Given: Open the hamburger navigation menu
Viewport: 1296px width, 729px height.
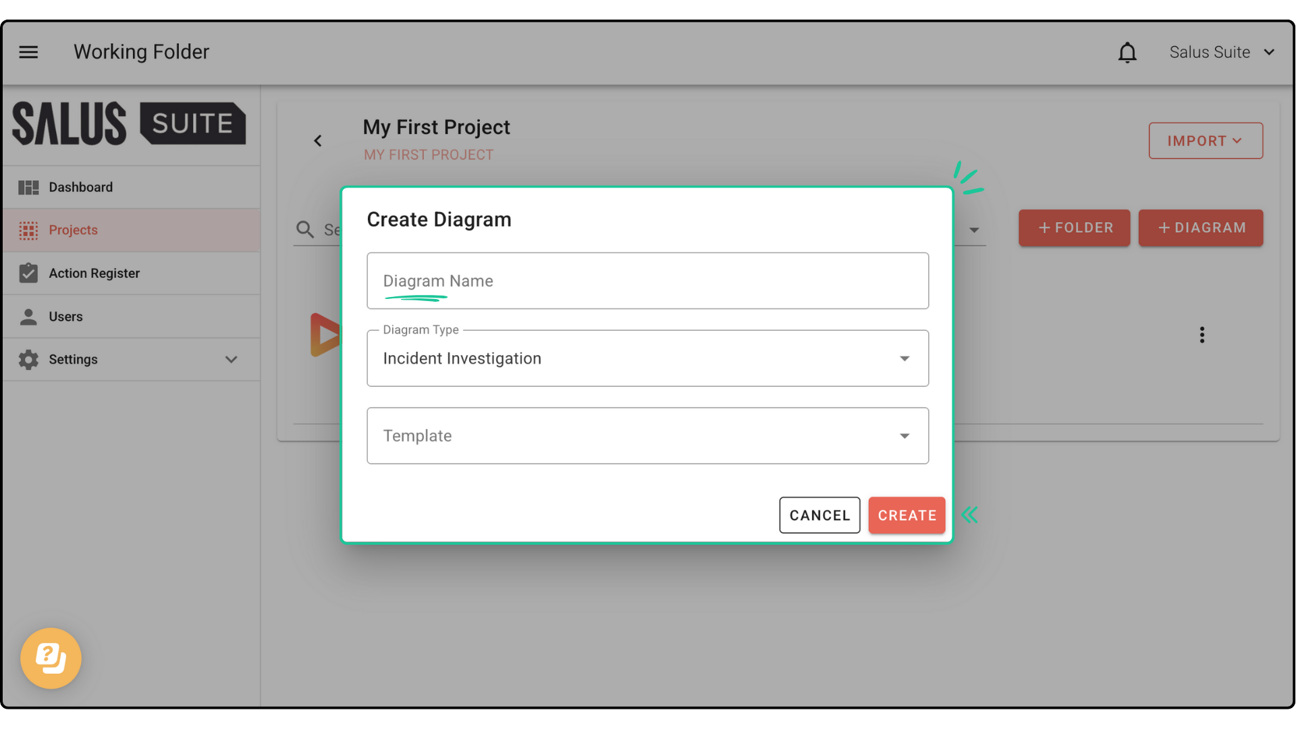Looking at the screenshot, I should point(28,52).
